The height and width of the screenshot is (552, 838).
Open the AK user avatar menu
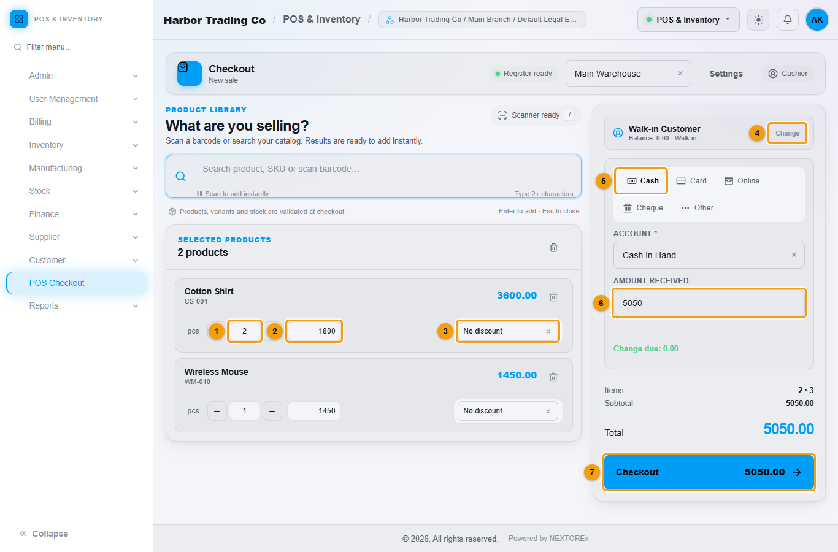tap(817, 20)
